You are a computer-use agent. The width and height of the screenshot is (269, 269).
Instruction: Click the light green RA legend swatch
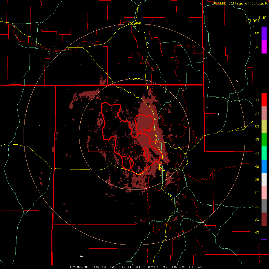coord(264,153)
